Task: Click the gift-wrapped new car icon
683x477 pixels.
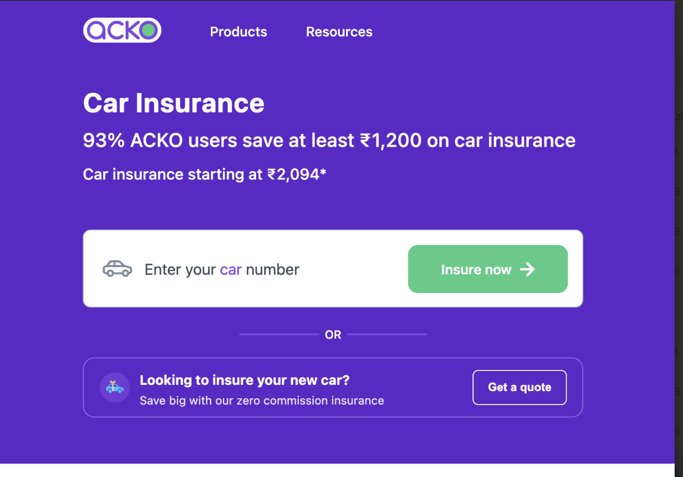Action: click(115, 387)
